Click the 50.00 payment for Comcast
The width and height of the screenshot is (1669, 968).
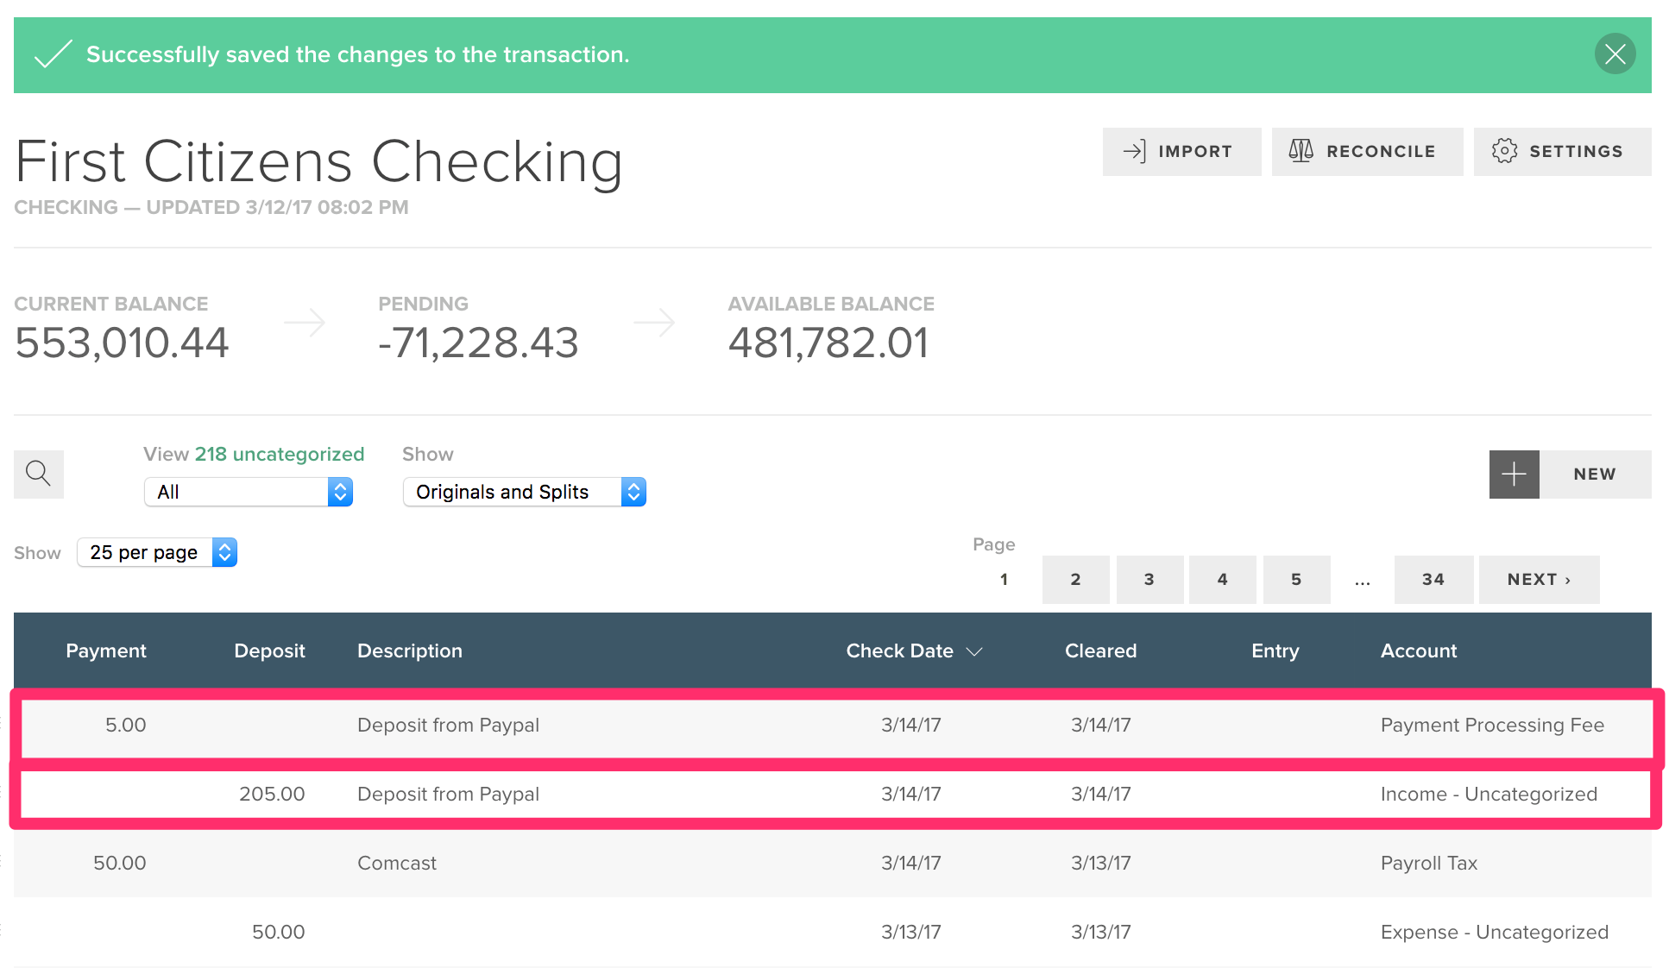click(120, 863)
